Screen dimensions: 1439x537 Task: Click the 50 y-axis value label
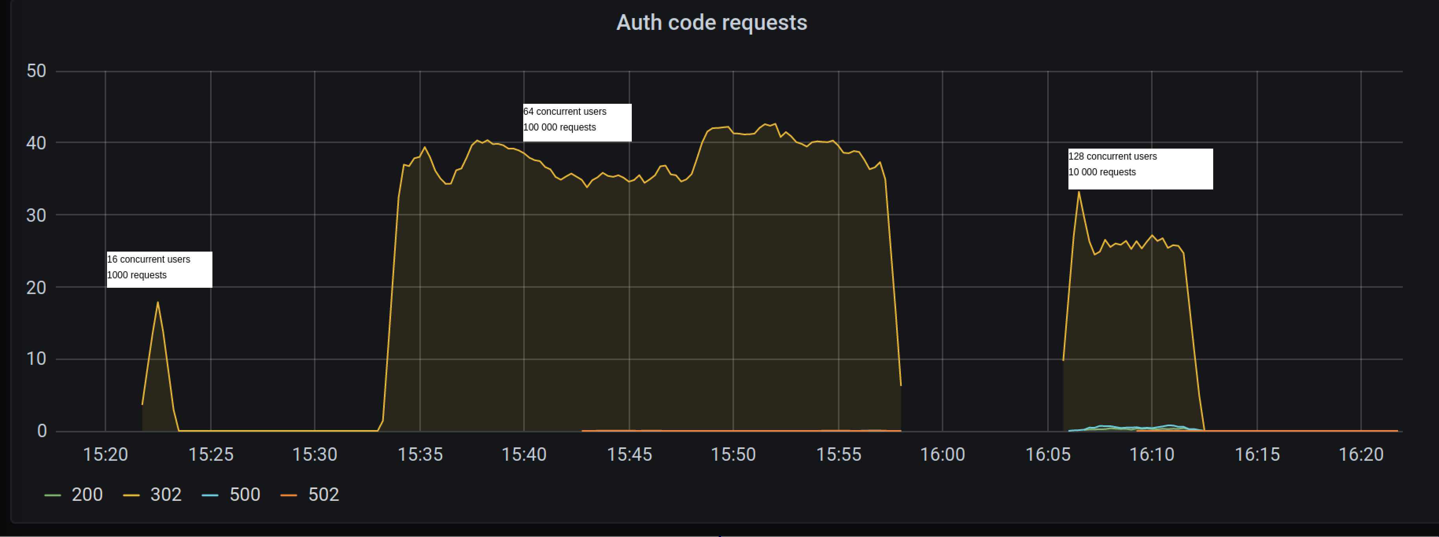click(36, 71)
